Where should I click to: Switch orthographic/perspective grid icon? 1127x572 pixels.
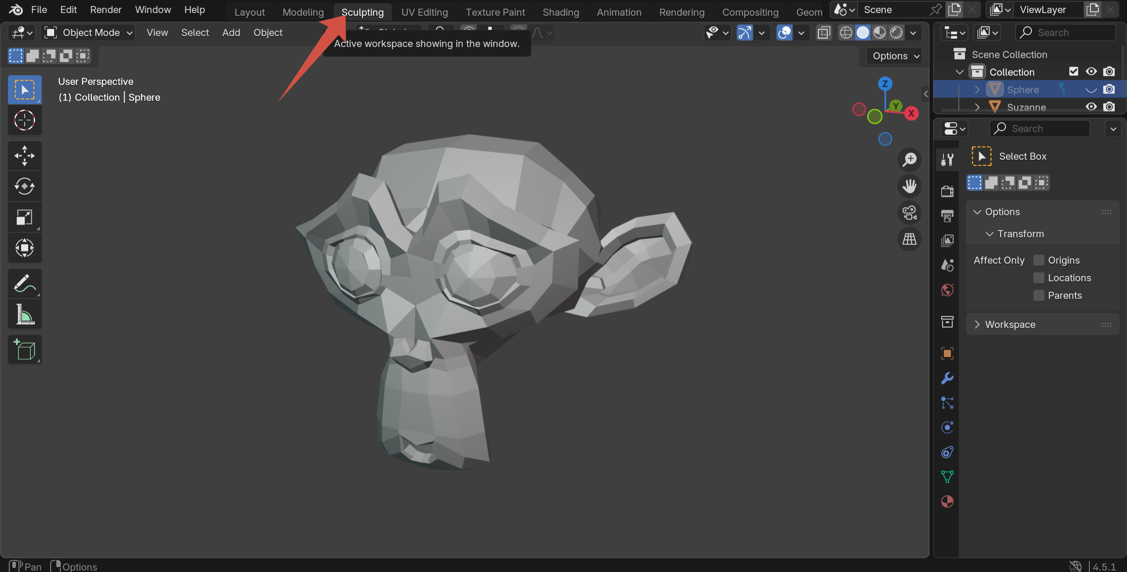pyautogui.click(x=910, y=239)
